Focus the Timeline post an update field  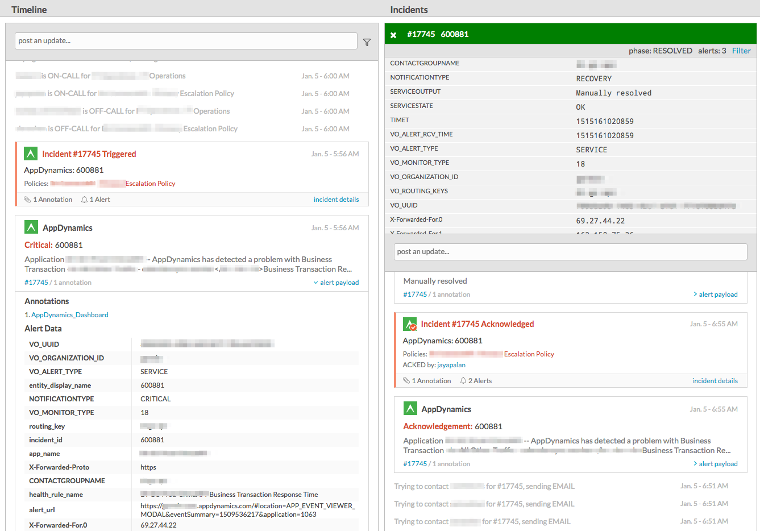[x=186, y=41]
